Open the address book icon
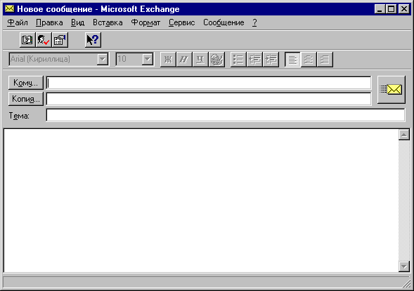Screen dimensions: 414x291 pos(27,40)
